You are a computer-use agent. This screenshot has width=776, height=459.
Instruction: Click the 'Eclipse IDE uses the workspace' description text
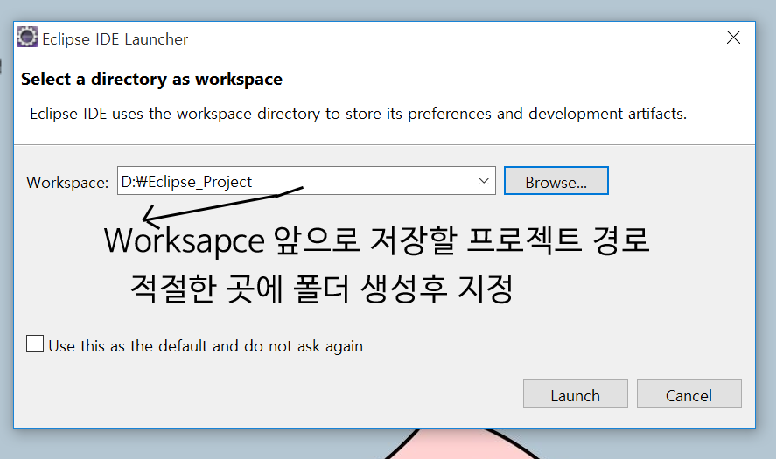tap(358, 114)
